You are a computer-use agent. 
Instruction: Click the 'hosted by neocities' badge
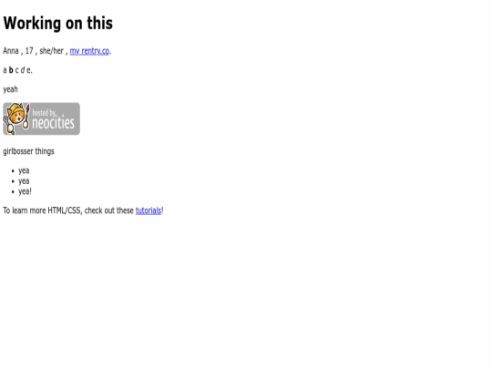pyautogui.click(x=41, y=119)
